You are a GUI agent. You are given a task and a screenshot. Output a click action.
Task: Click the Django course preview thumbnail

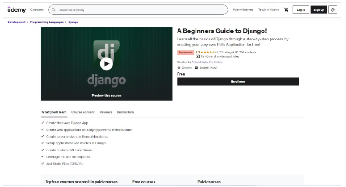click(106, 64)
